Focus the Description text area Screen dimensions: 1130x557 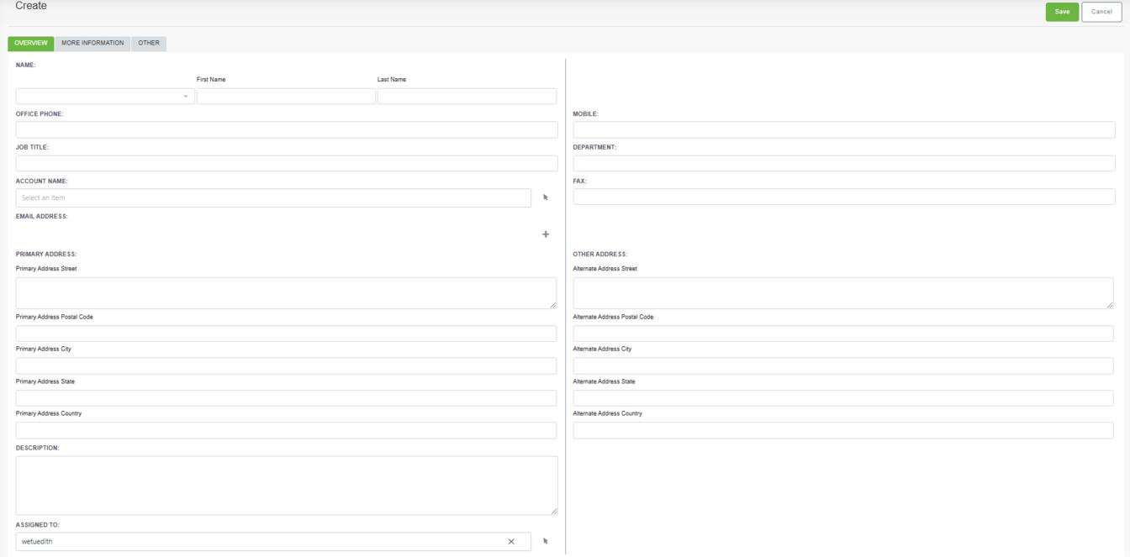[287, 485]
